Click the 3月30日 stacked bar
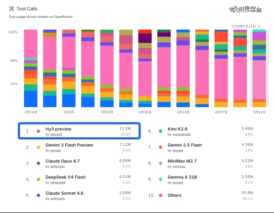 click(x=145, y=68)
